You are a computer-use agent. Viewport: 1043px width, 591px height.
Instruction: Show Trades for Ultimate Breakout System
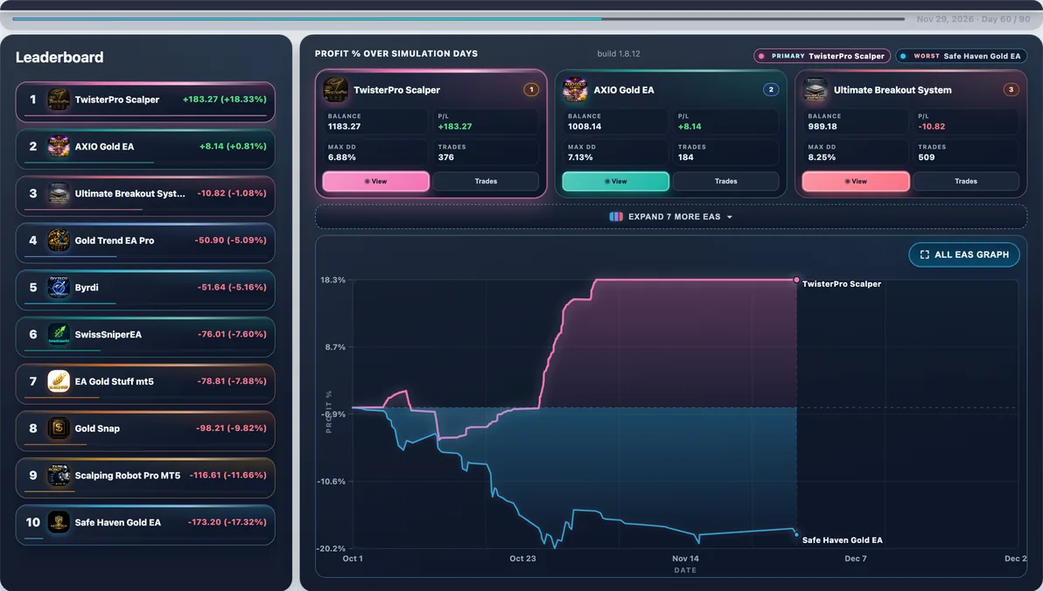click(966, 182)
